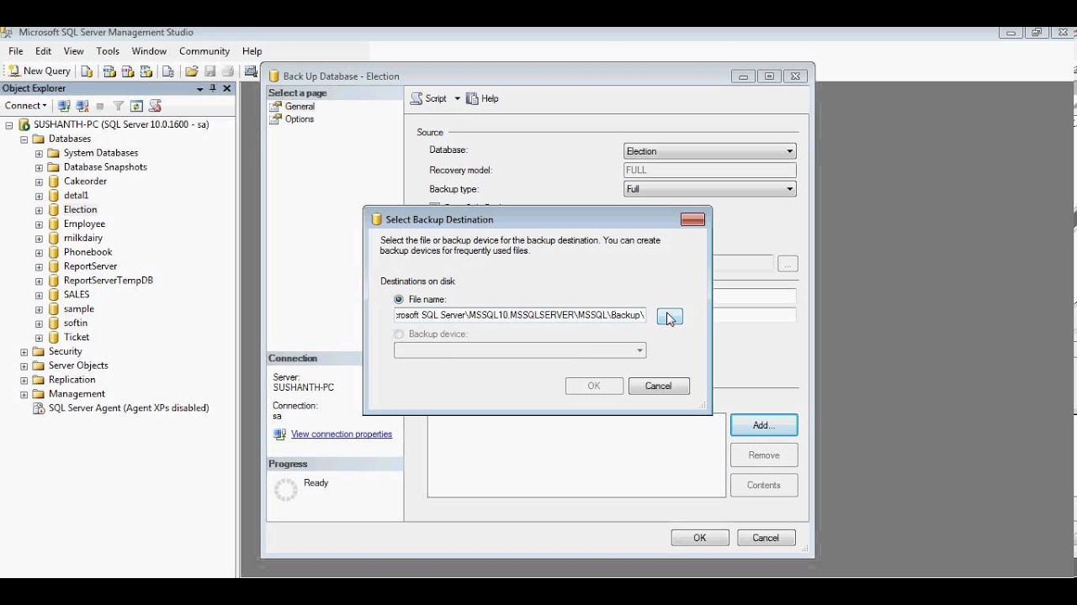Click into the File name path field

tap(520, 315)
